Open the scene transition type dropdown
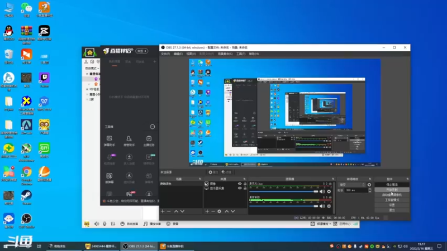Viewport: 447px width, 251px height. coord(351,185)
